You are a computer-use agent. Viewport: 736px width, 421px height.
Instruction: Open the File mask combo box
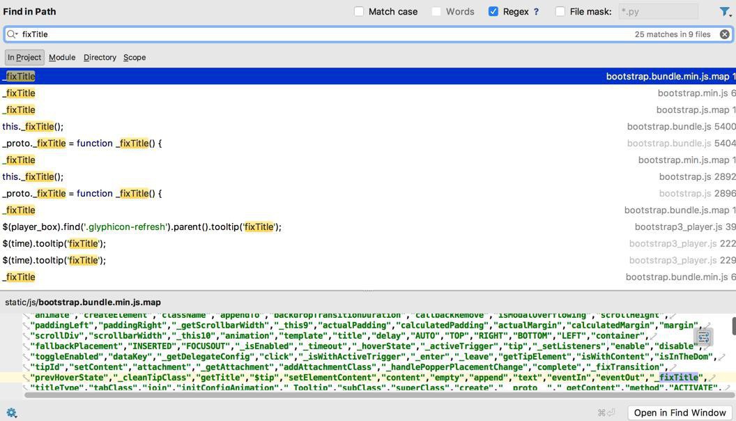pos(657,12)
